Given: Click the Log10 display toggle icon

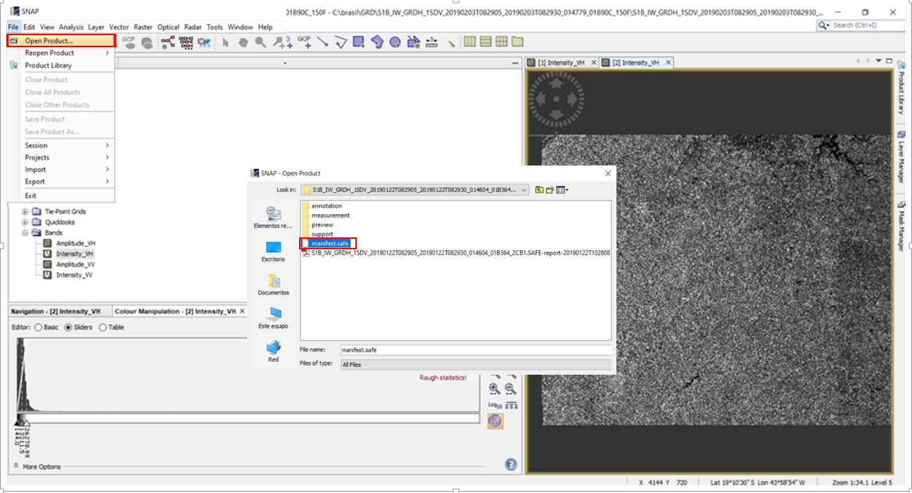Looking at the screenshot, I should (494, 404).
